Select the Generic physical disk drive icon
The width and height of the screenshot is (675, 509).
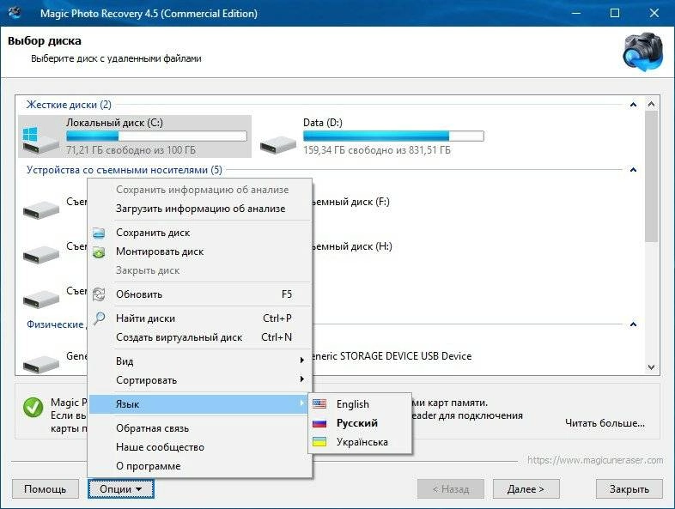click(x=41, y=364)
